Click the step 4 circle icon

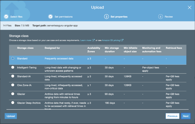160,16
